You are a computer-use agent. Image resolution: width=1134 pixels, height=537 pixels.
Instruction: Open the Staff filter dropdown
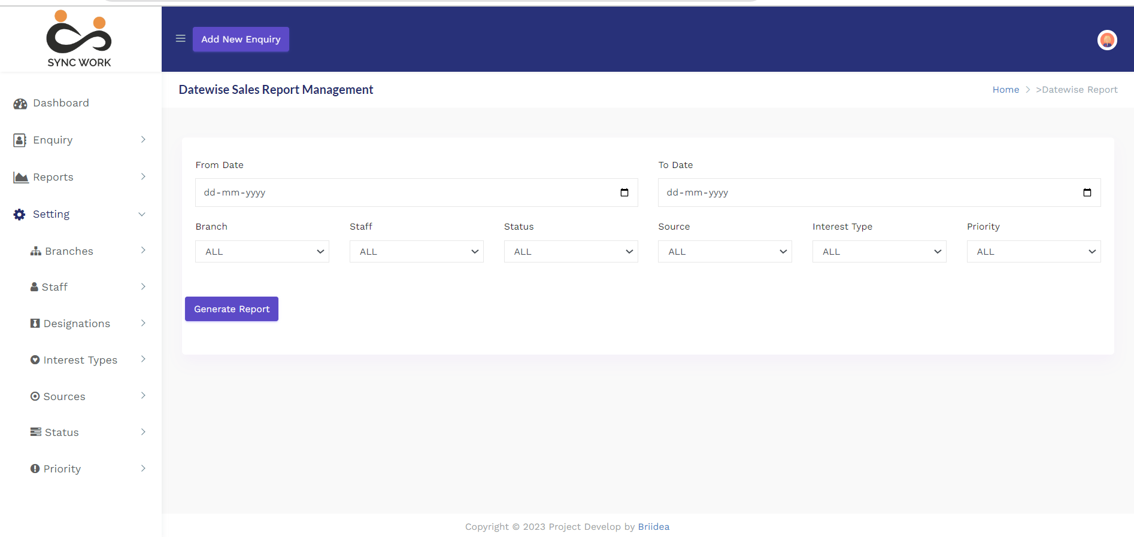(417, 252)
